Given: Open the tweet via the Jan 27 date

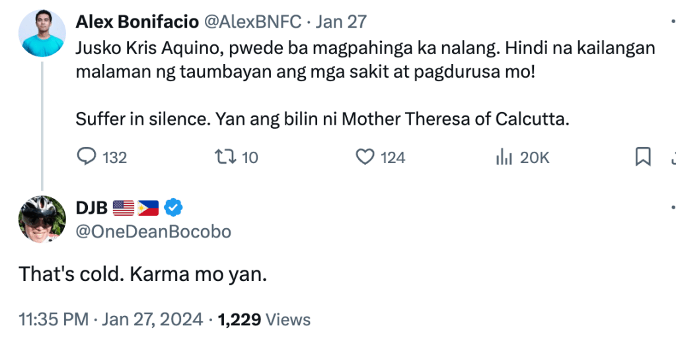Looking at the screenshot, I should click(x=341, y=22).
